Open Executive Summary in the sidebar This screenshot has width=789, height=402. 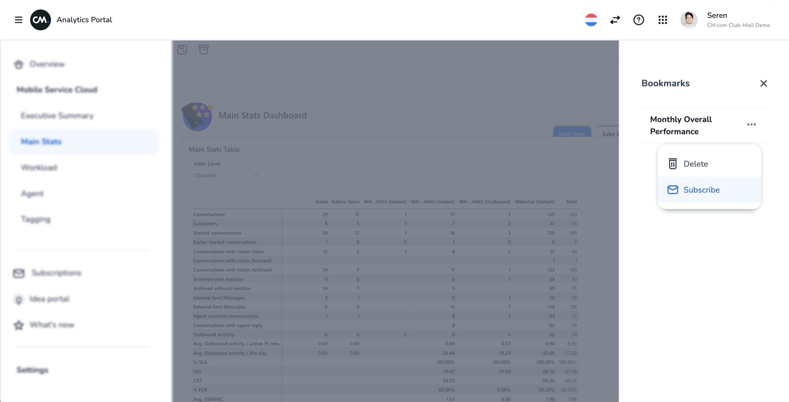click(57, 116)
